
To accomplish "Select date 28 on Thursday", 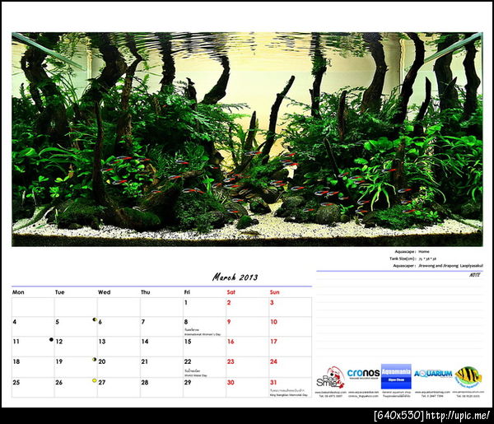I will point(145,382).
